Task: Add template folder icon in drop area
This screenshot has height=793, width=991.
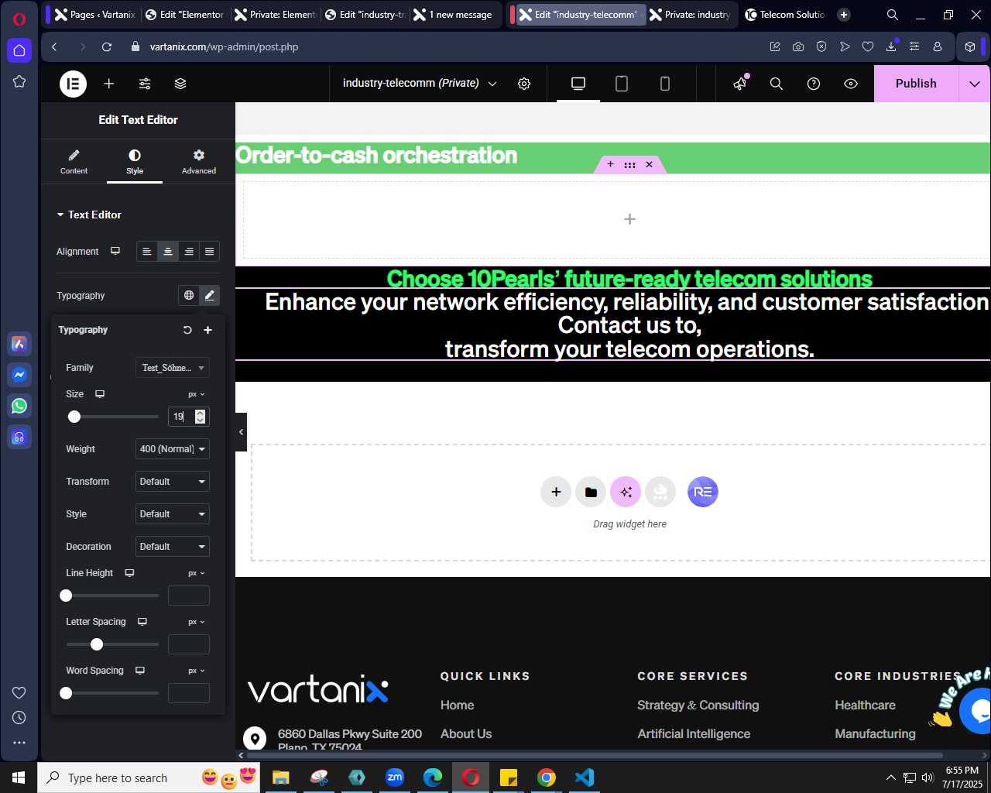Action: (x=591, y=492)
